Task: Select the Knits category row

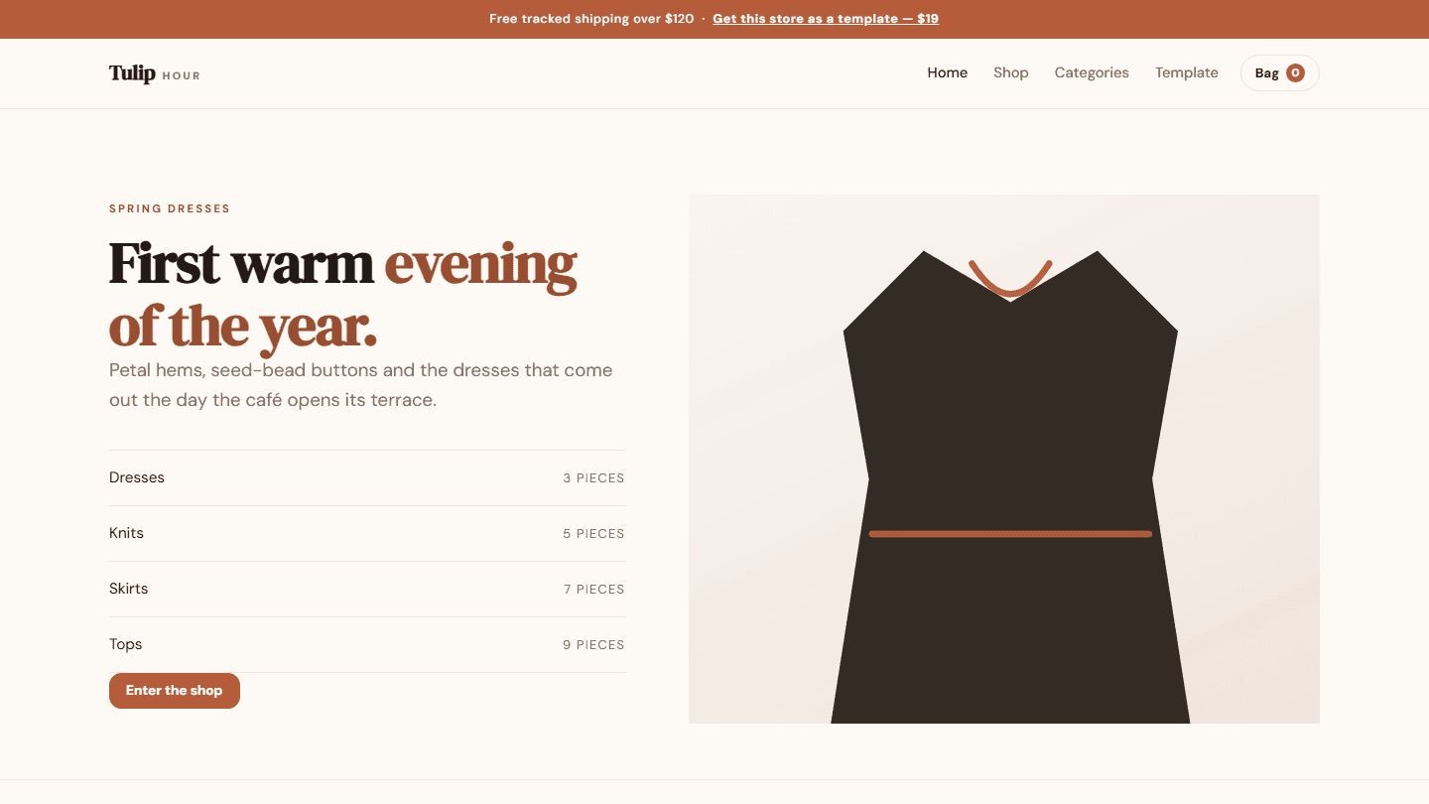Action: (x=367, y=533)
